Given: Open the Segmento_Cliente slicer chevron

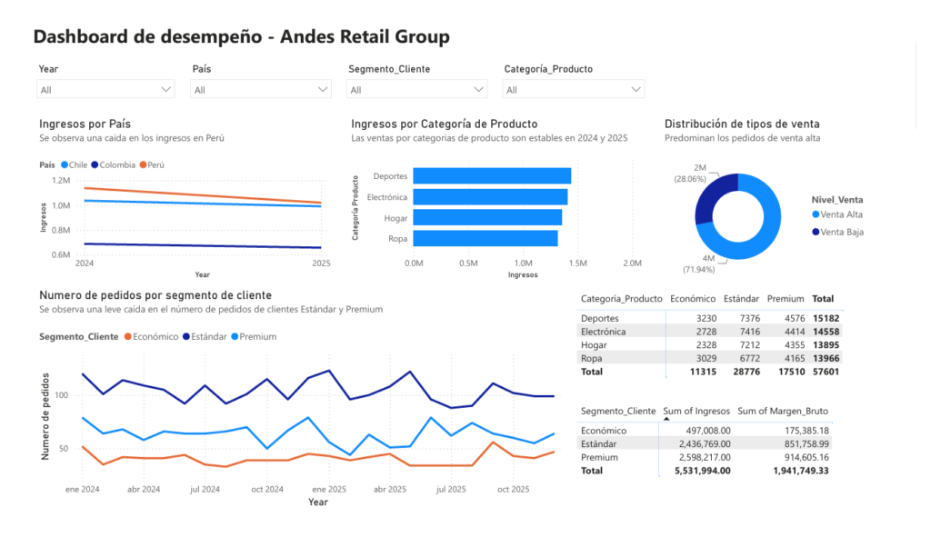Looking at the screenshot, I should point(478,90).
